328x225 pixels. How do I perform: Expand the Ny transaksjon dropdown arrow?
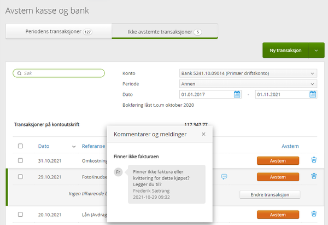coord(315,51)
